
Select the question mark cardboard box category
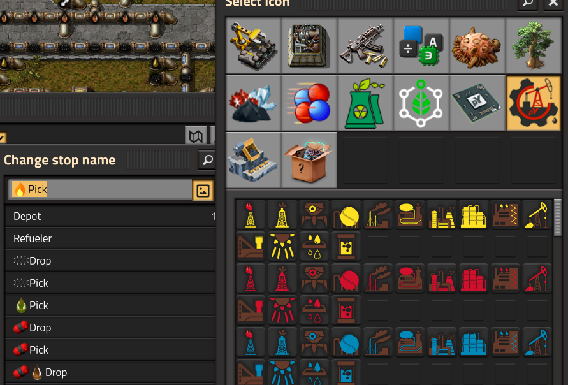[309, 160]
